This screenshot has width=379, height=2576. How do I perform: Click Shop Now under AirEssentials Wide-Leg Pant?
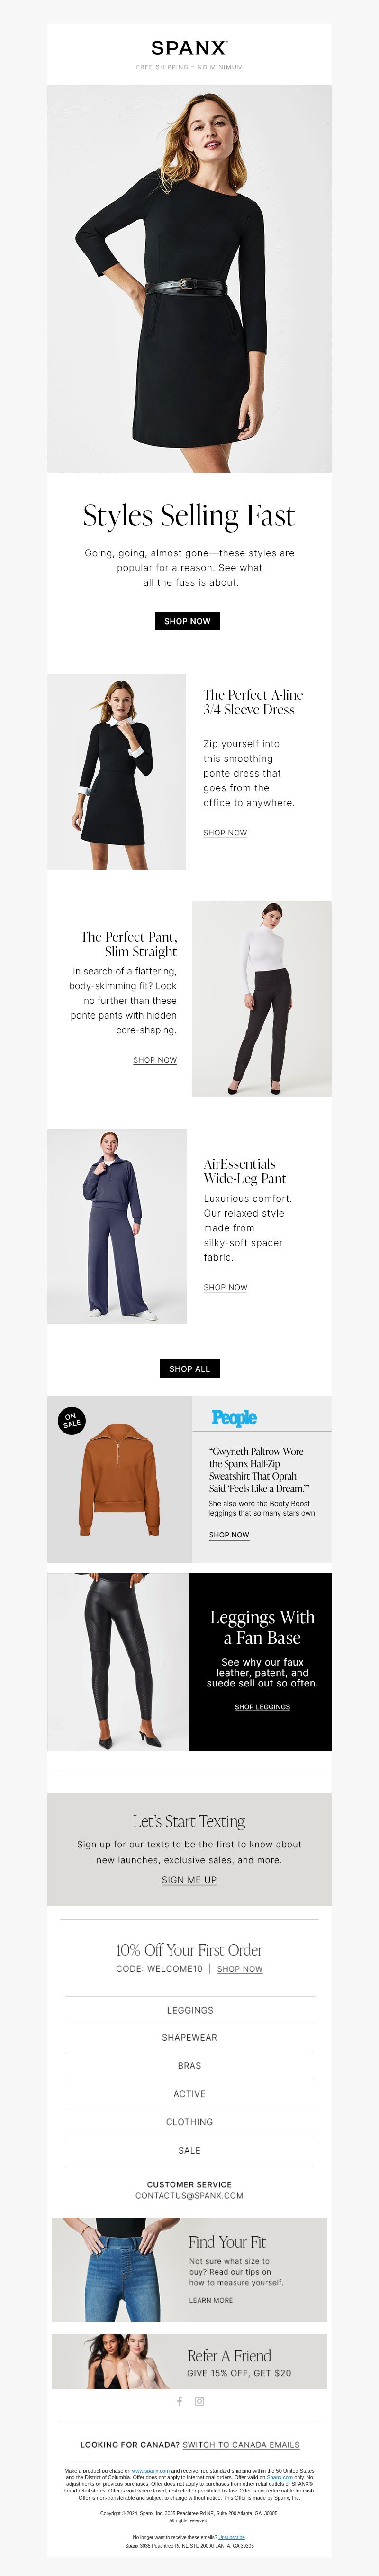coord(226,1287)
